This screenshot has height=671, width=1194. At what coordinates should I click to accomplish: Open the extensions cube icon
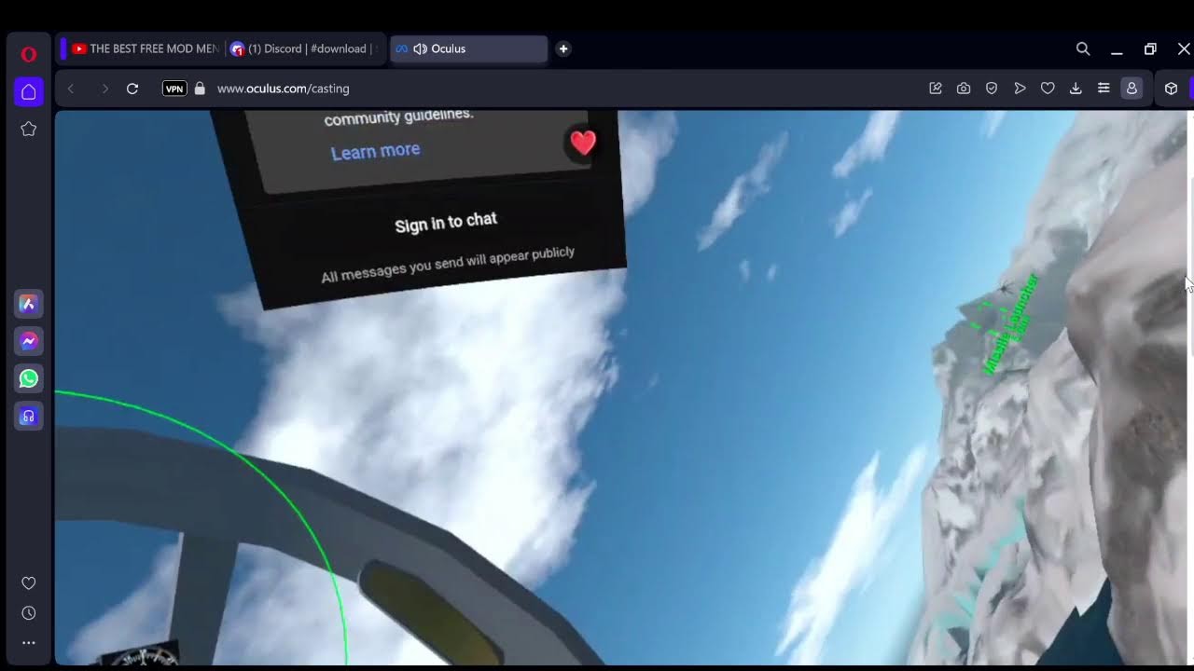point(1172,89)
